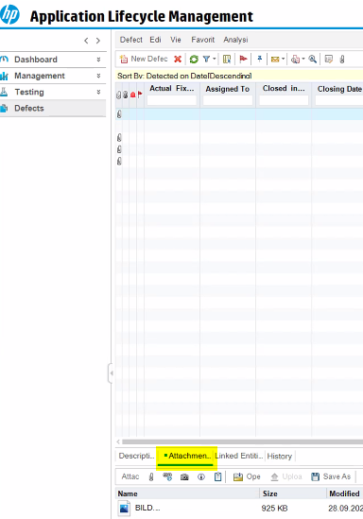Click the Assigned To column filter box
This screenshot has height=519, width=363.
(x=228, y=100)
